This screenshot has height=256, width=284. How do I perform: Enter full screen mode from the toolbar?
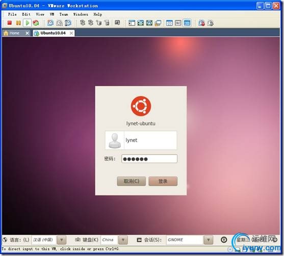coord(149,23)
